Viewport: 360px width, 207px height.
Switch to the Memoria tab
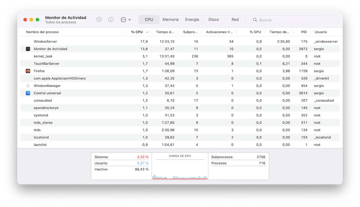(170, 20)
